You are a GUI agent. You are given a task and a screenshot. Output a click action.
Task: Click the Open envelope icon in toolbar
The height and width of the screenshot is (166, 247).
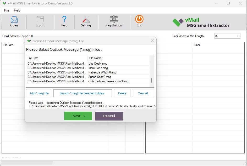coord(14,19)
